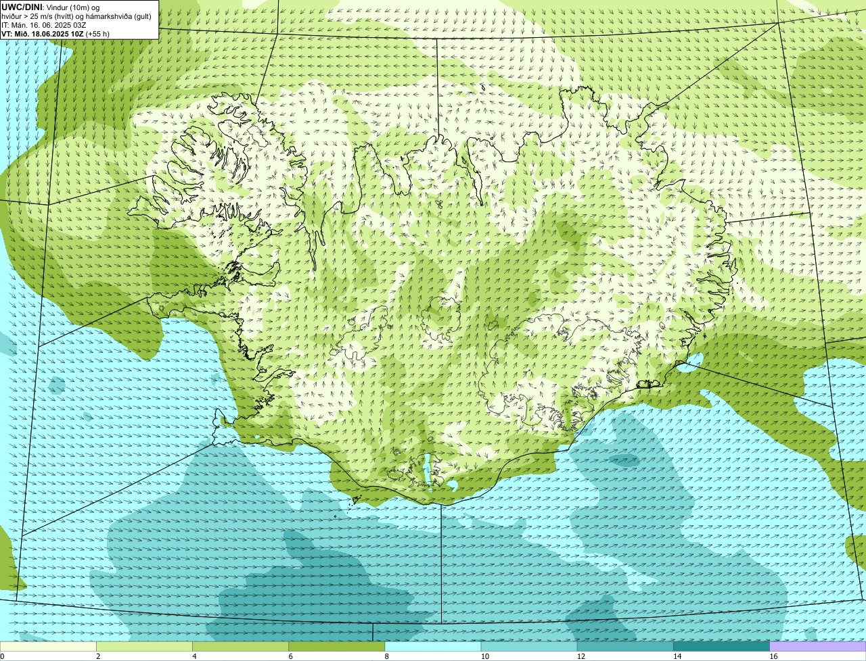Click the green 4–6 m/s legend swatch
The height and width of the screenshot is (661, 866).
point(241,646)
